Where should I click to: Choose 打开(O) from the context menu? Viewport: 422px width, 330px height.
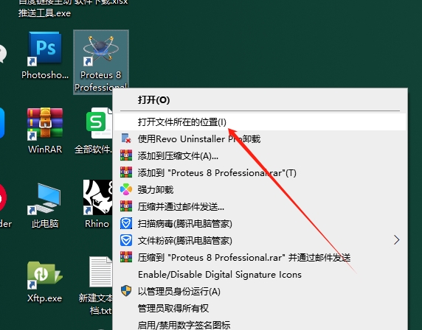260,100
